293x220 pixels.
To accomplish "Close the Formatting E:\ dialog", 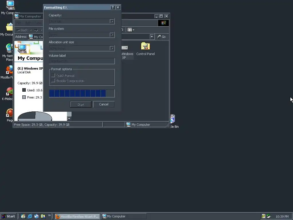I will tap(118, 7).
